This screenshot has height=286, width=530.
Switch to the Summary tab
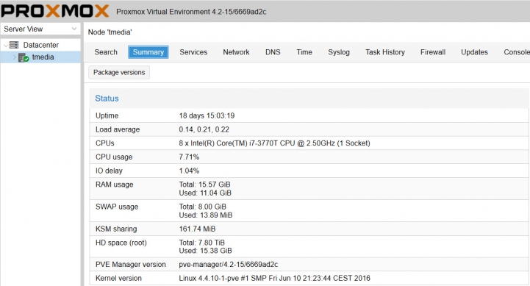tap(148, 52)
